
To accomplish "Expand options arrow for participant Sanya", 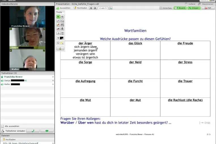I will pyautogui.click(x=53, y=81).
